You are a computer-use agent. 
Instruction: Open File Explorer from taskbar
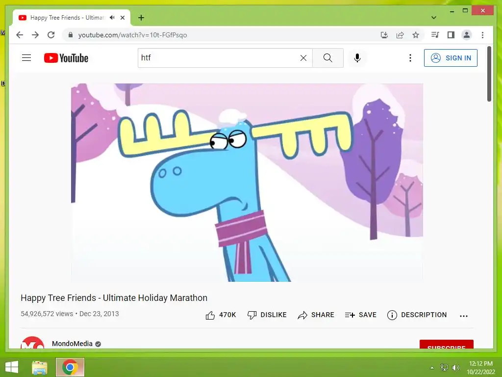click(40, 367)
